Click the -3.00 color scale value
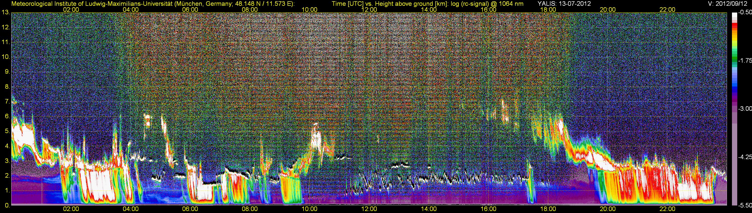This screenshot has width=752, height=213. tap(745, 109)
